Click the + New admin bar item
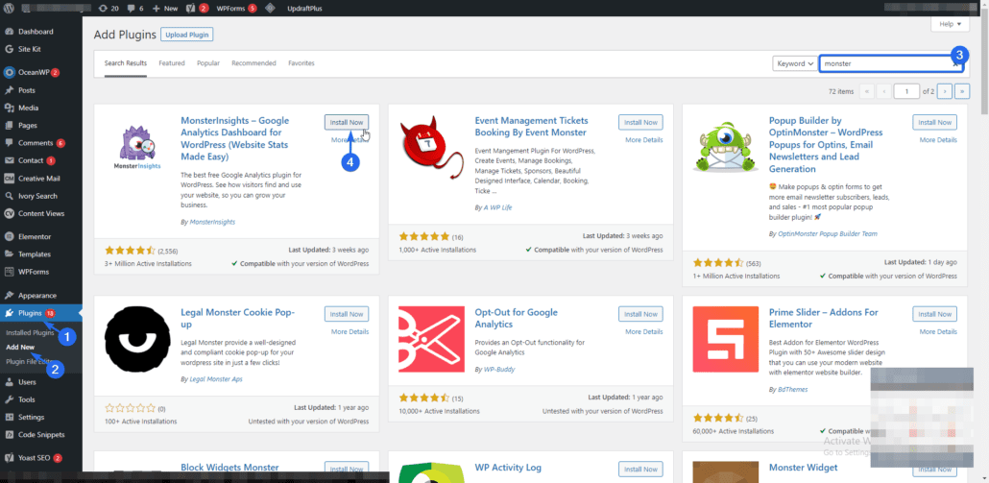989x483 pixels. coord(165,9)
